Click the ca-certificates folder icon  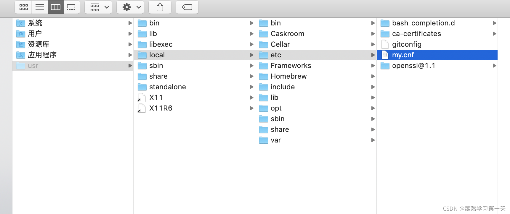click(385, 34)
